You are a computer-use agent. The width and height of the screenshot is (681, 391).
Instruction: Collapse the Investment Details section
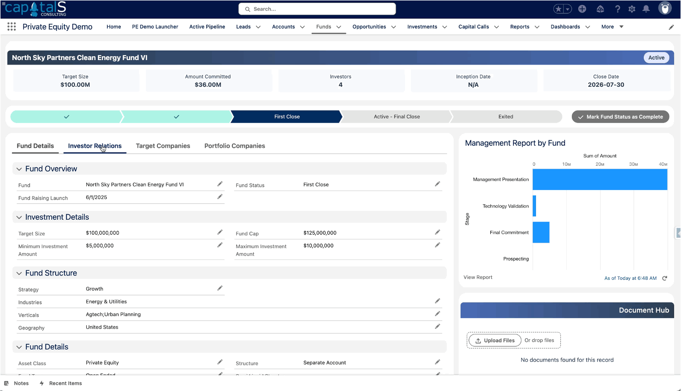(19, 217)
